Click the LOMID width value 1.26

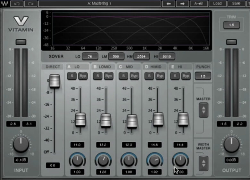click(x=103, y=172)
